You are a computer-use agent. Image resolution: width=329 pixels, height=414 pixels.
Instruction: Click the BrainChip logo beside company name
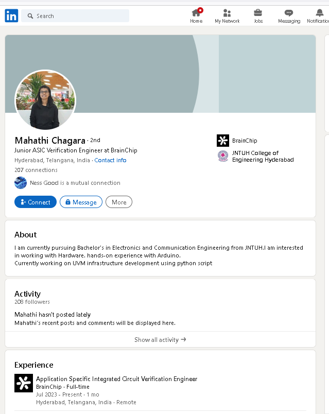pyautogui.click(x=223, y=141)
